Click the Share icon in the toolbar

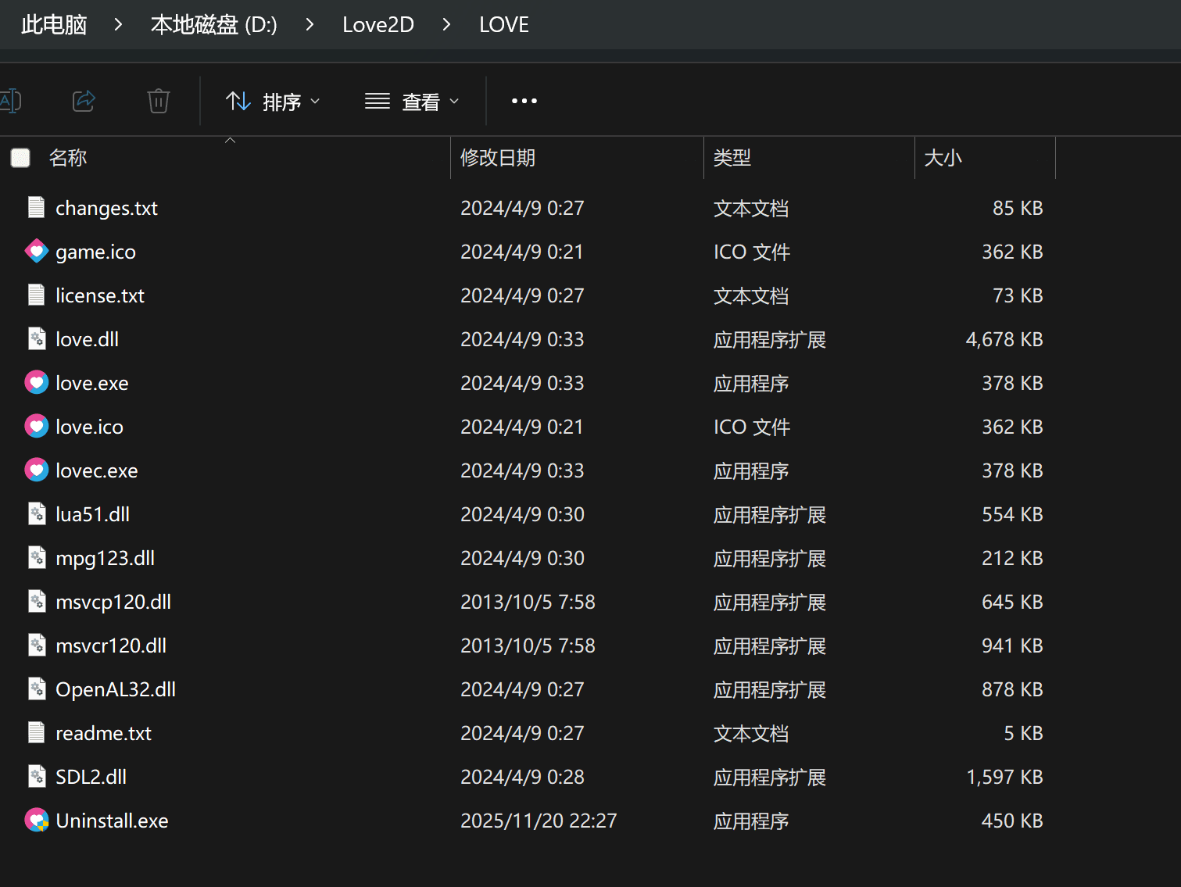[84, 101]
